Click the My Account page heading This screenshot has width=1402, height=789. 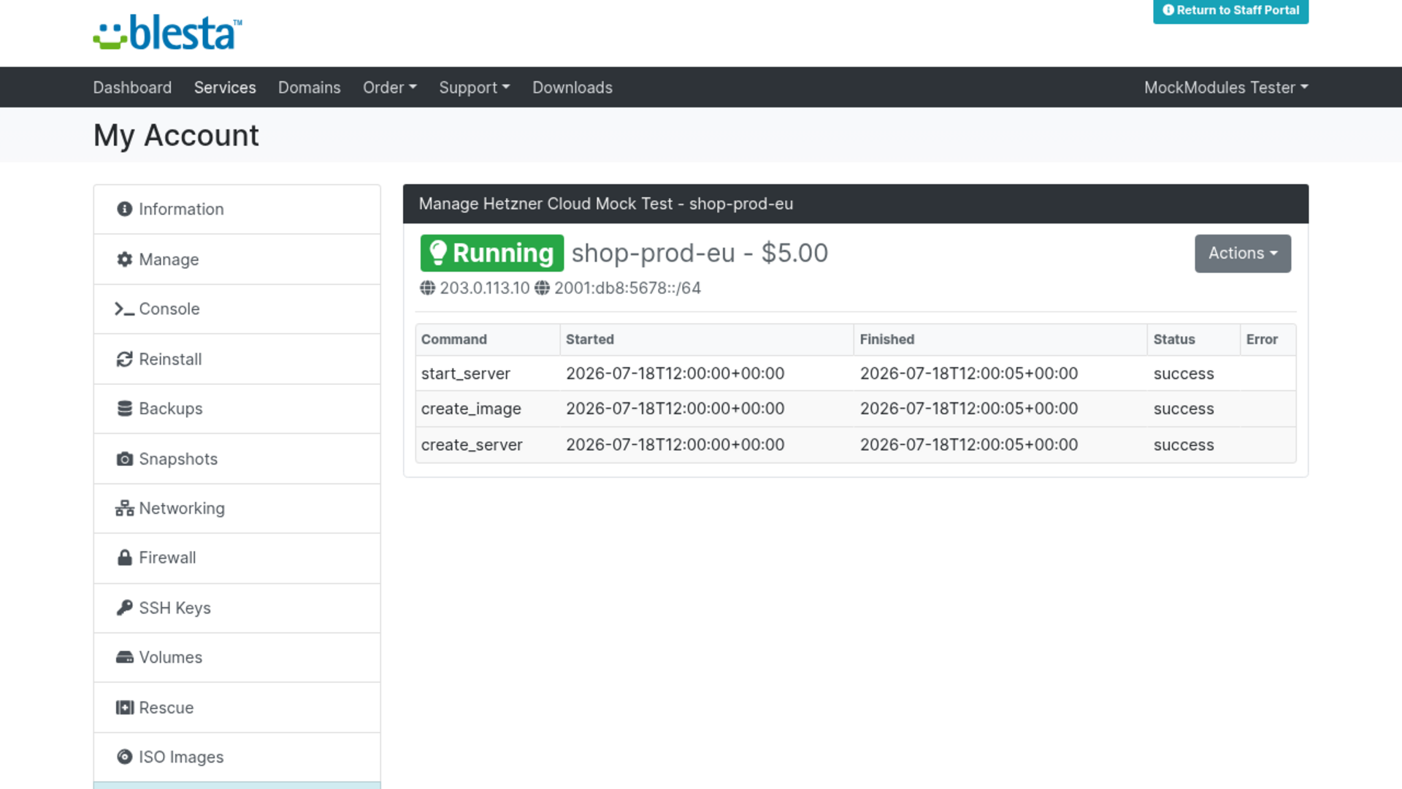click(x=176, y=136)
